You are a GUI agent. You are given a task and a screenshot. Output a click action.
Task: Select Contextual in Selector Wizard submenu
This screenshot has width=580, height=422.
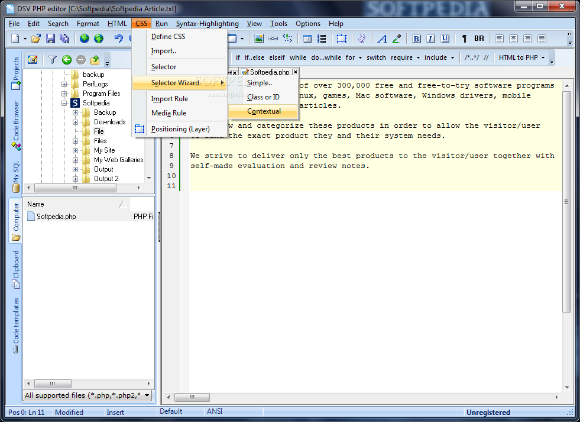tap(263, 111)
